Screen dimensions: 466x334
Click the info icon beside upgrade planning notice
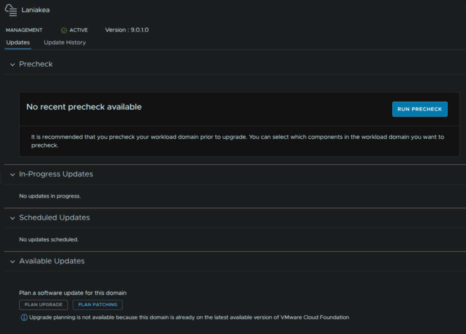tap(24, 317)
